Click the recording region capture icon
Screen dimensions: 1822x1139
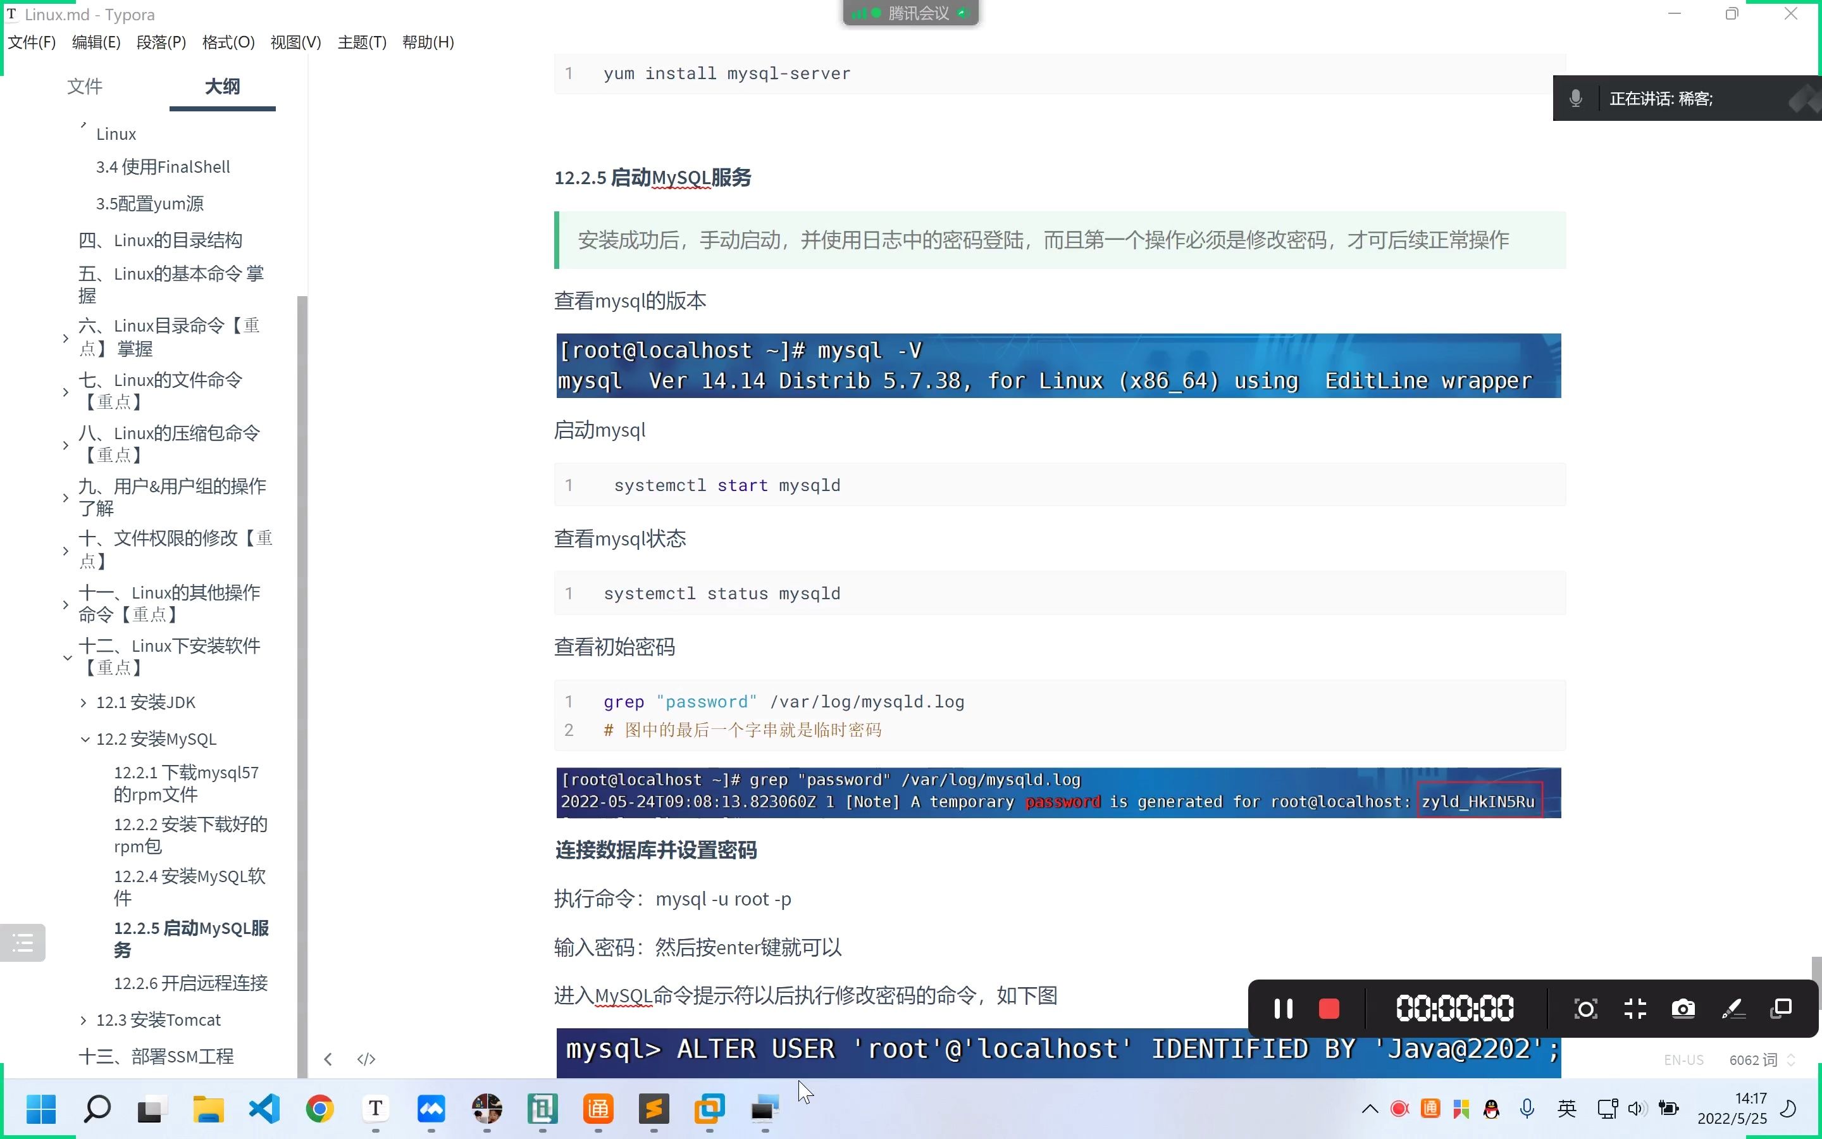pyautogui.click(x=1585, y=1009)
